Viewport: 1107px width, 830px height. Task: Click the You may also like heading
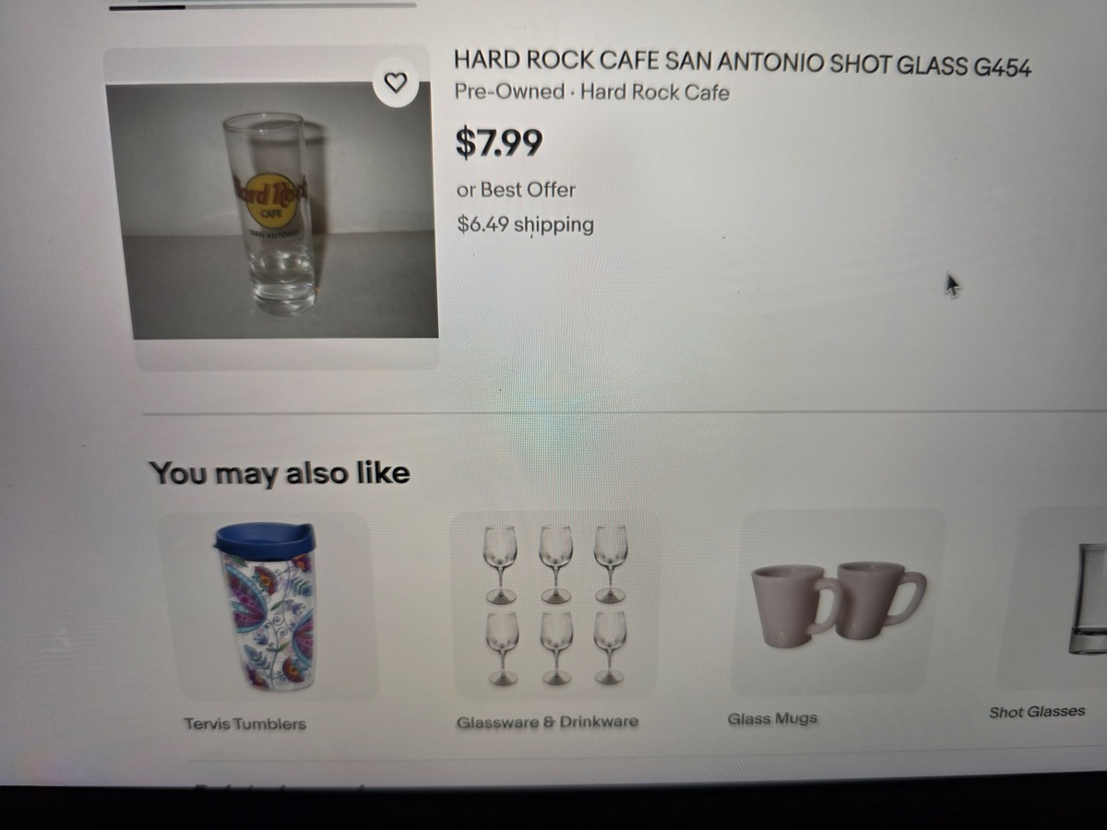(x=280, y=473)
